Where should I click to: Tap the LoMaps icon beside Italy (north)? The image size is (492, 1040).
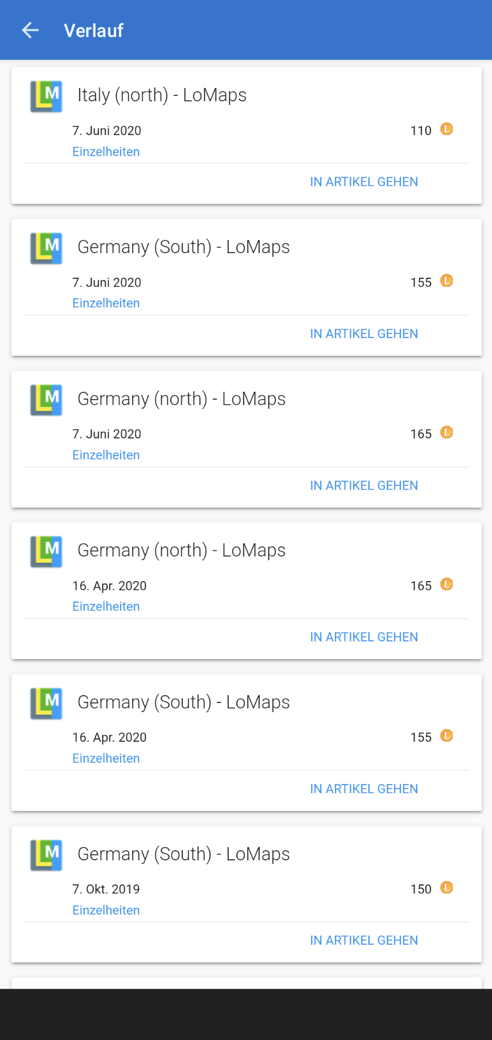coord(46,96)
